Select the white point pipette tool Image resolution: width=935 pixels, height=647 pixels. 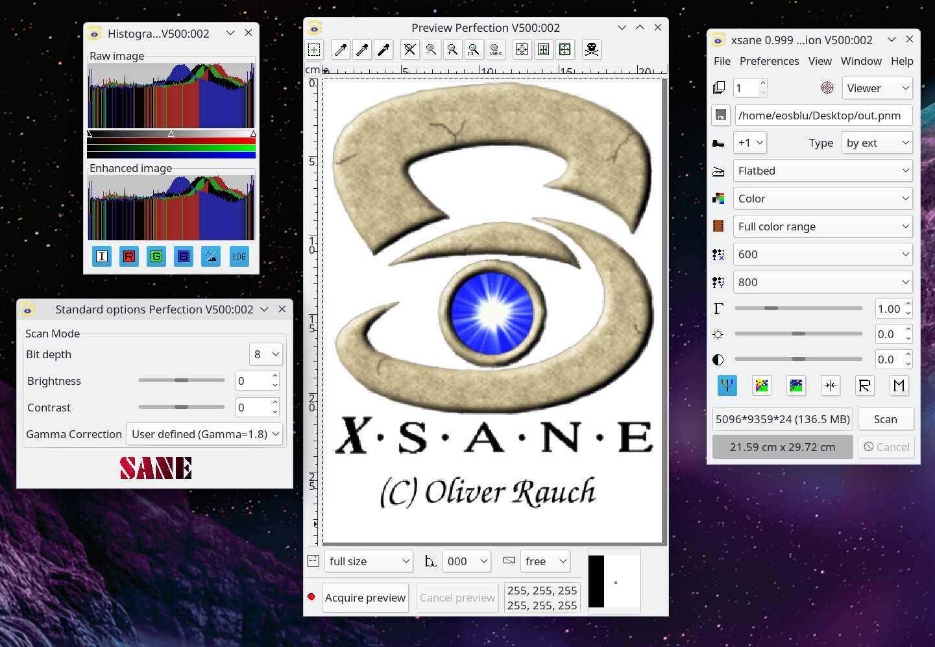tap(341, 49)
